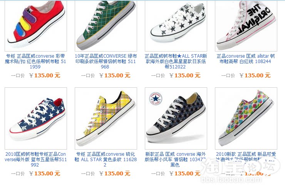This screenshot has height=185, width=285.
Task: Open the black pinwheel-pattern shoe thumbnail
Action: tap(176, 118)
